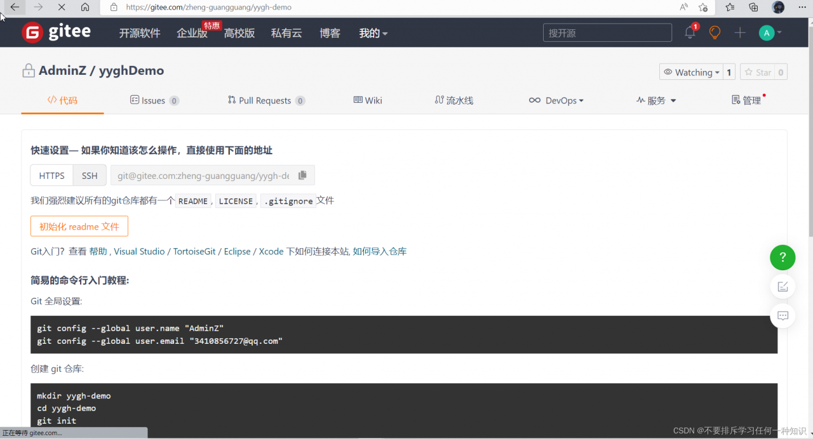Open 私有云 in top navigation

pos(286,33)
